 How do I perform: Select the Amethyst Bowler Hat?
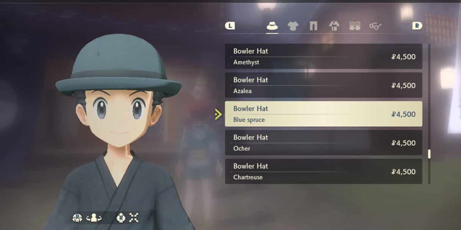(323, 56)
